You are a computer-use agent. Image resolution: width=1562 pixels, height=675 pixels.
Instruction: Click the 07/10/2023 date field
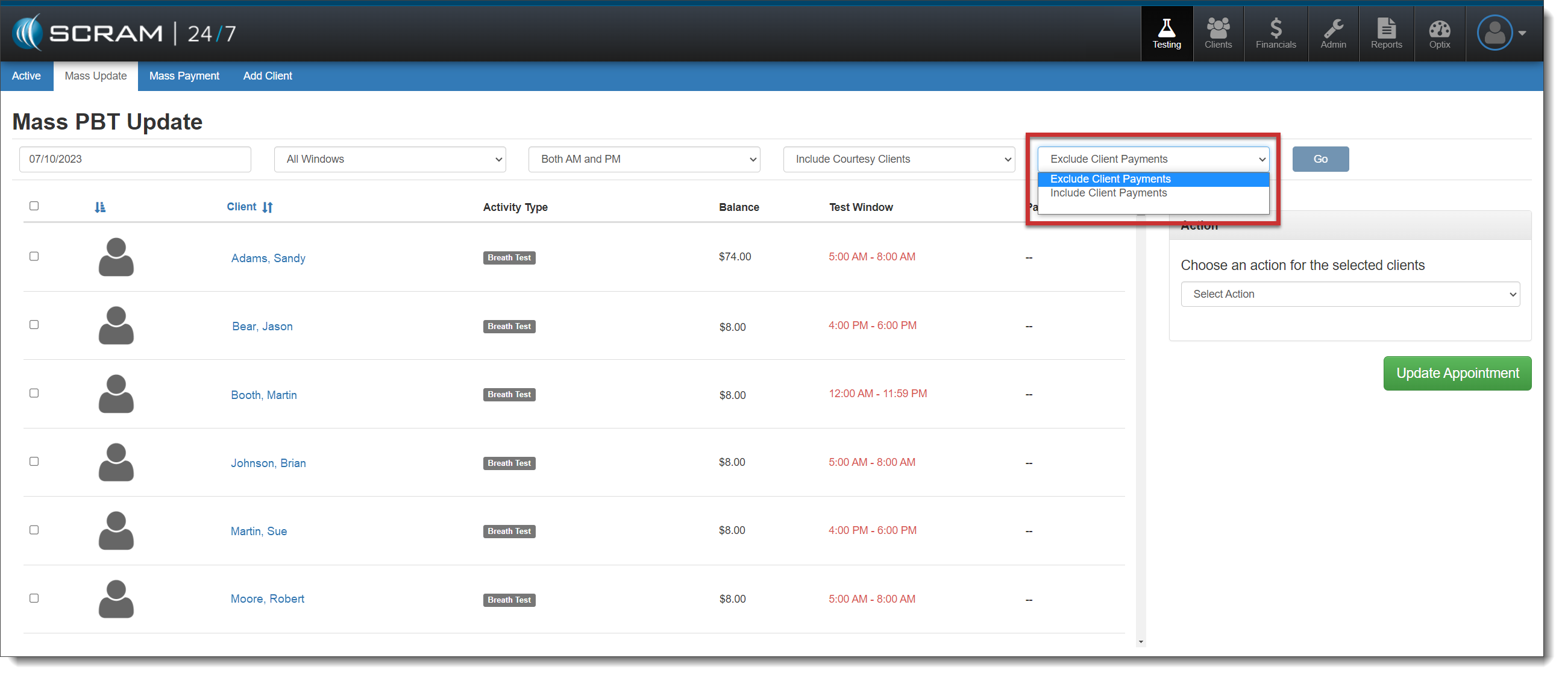pyautogui.click(x=134, y=159)
